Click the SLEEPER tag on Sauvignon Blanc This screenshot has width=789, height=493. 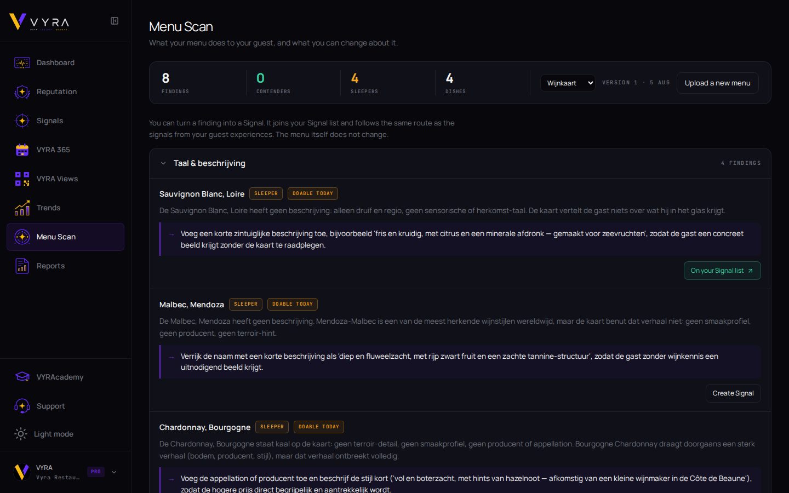266,193
